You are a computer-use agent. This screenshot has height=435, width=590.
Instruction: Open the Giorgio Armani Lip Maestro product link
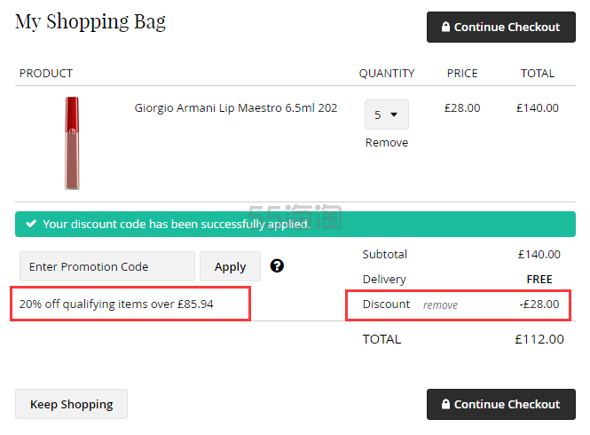click(235, 107)
